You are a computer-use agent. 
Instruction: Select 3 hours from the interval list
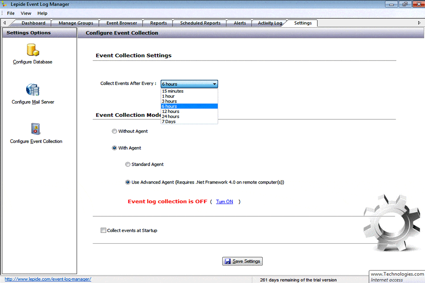pyautogui.click(x=189, y=101)
